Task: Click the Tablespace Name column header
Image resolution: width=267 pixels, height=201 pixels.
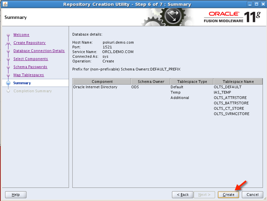Action: (238, 82)
